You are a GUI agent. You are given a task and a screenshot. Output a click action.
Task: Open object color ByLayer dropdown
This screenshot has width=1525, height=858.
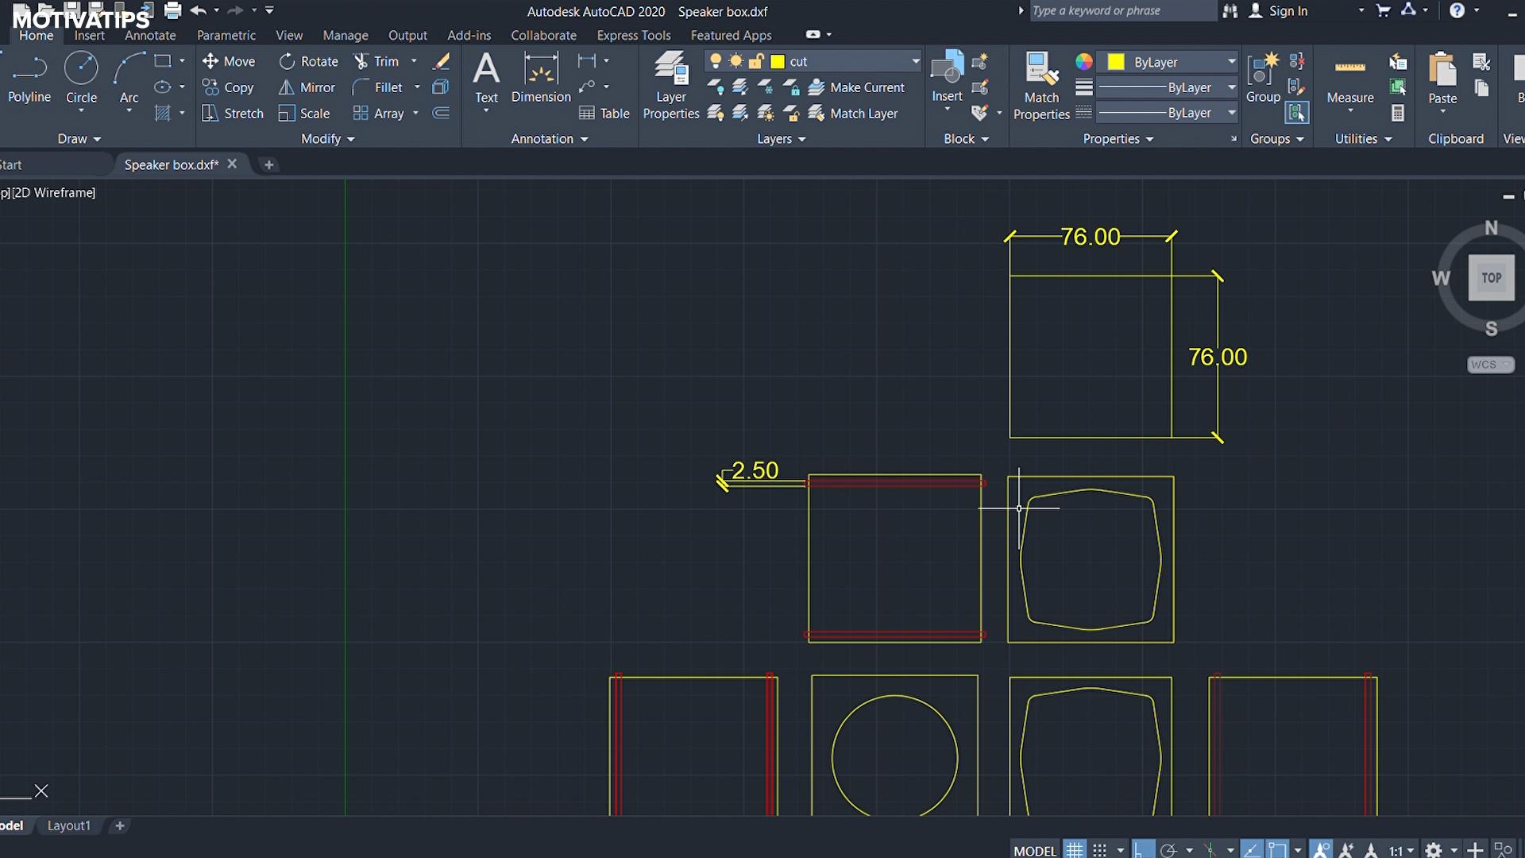coord(1231,62)
